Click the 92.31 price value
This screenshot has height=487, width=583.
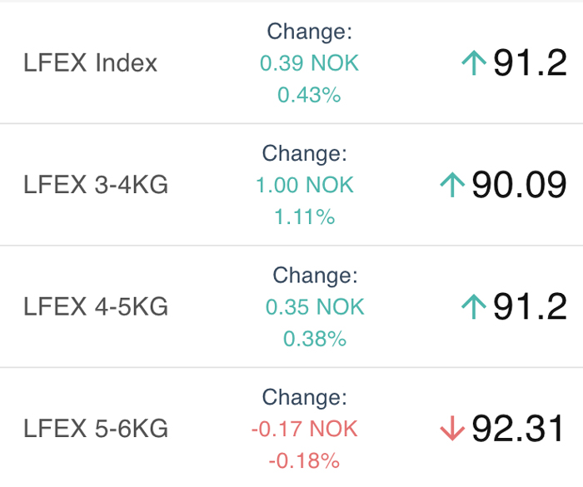[x=518, y=428]
